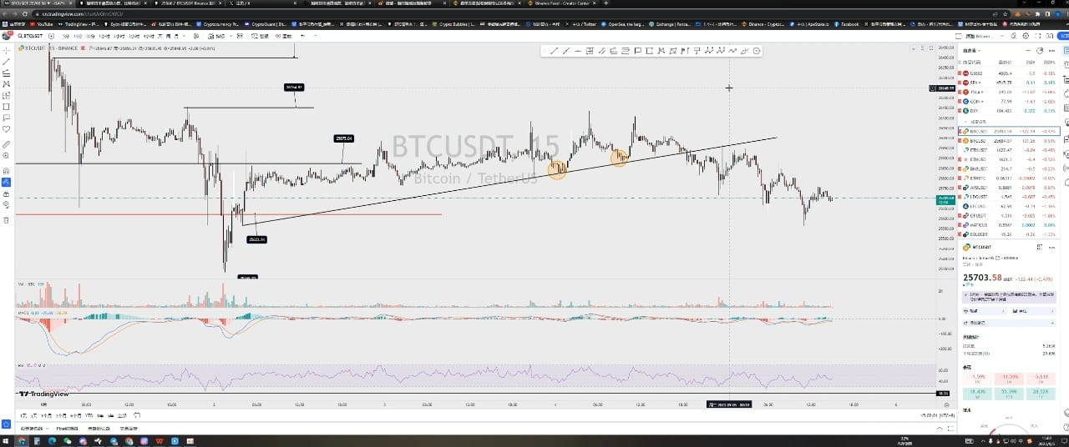Switch the chart to the 天 daily interval
Image resolution: width=1069 pixels, height=447 pixels.
tap(160, 36)
